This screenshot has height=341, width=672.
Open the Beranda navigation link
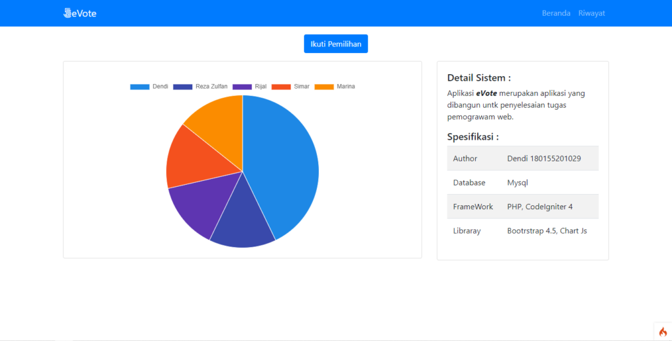click(556, 13)
